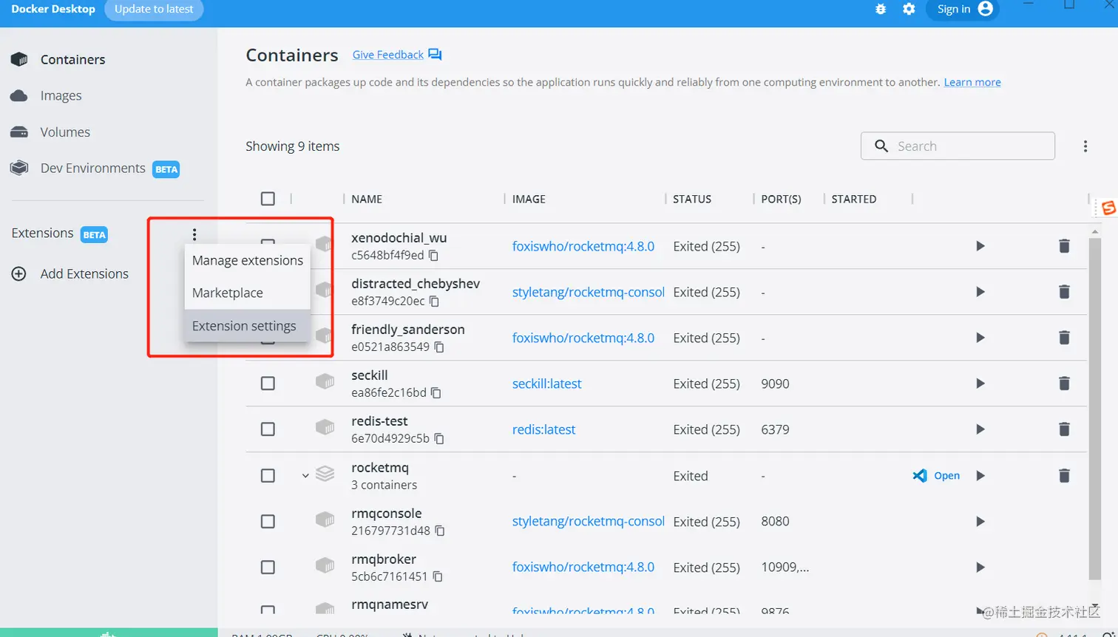This screenshot has width=1118, height=637.
Task: Click the Add Extensions plus icon
Action: pyautogui.click(x=19, y=273)
